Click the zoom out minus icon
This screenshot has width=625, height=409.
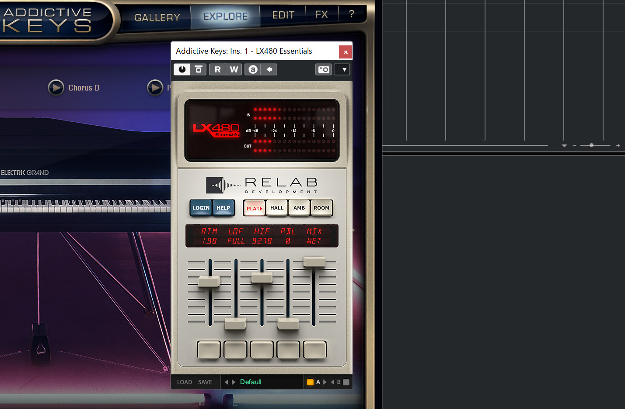point(575,145)
